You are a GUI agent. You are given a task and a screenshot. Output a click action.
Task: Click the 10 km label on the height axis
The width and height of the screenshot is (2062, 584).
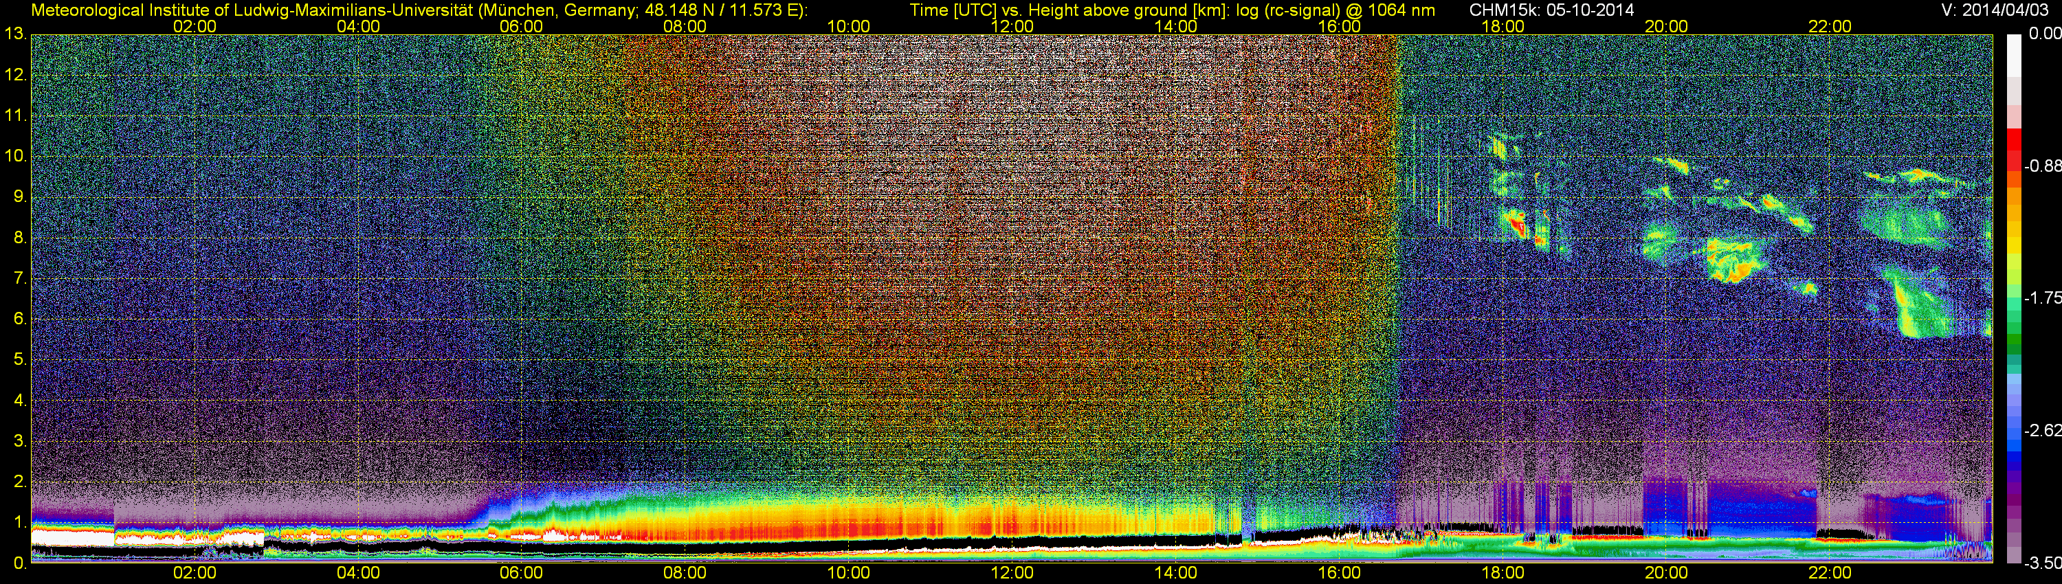[15, 156]
